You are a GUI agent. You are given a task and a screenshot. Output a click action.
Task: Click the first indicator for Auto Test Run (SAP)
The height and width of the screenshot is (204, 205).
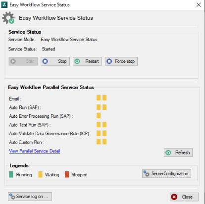tap(99, 124)
